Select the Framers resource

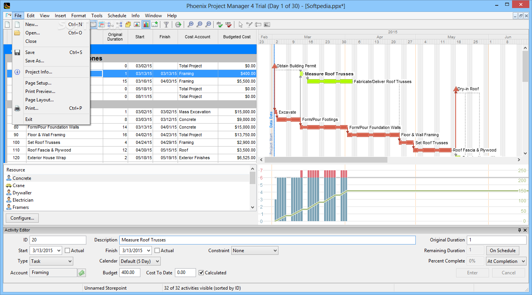coord(21,207)
